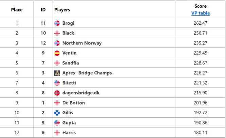Click the avatar icon beside Apres- Bridge Champs
Viewport: 226px width, 138px height.
(x=57, y=73)
